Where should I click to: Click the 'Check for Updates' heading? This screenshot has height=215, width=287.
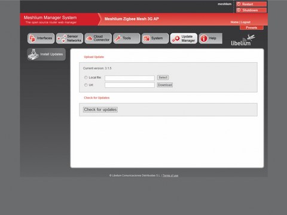97,98
